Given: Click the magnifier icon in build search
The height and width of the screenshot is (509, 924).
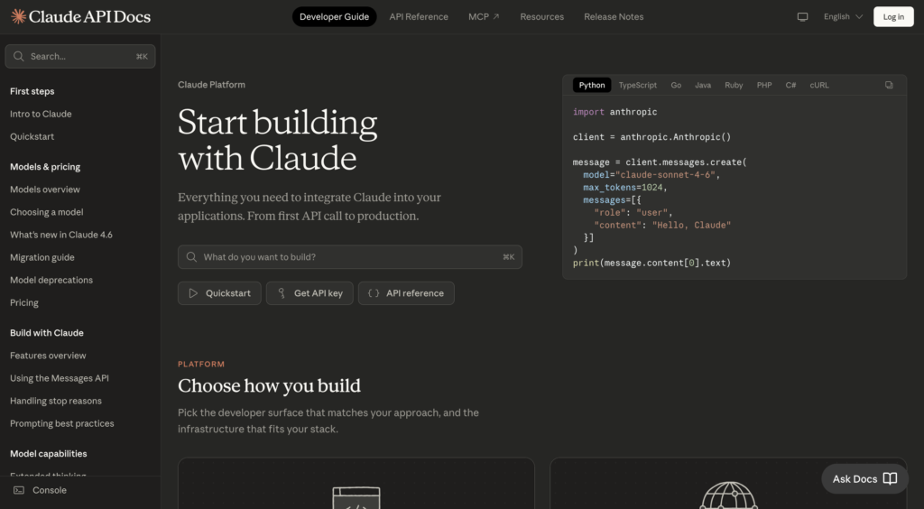Looking at the screenshot, I should pyautogui.click(x=191, y=257).
